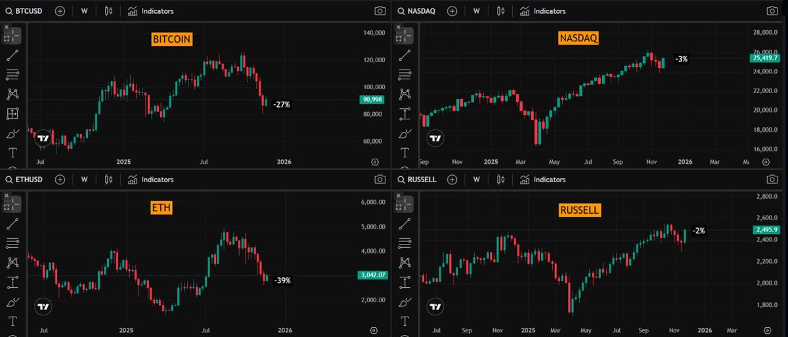Click the 90,998 price label on BTCUSD
The height and width of the screenshot is (337, 788).
(x=373, y=100)
